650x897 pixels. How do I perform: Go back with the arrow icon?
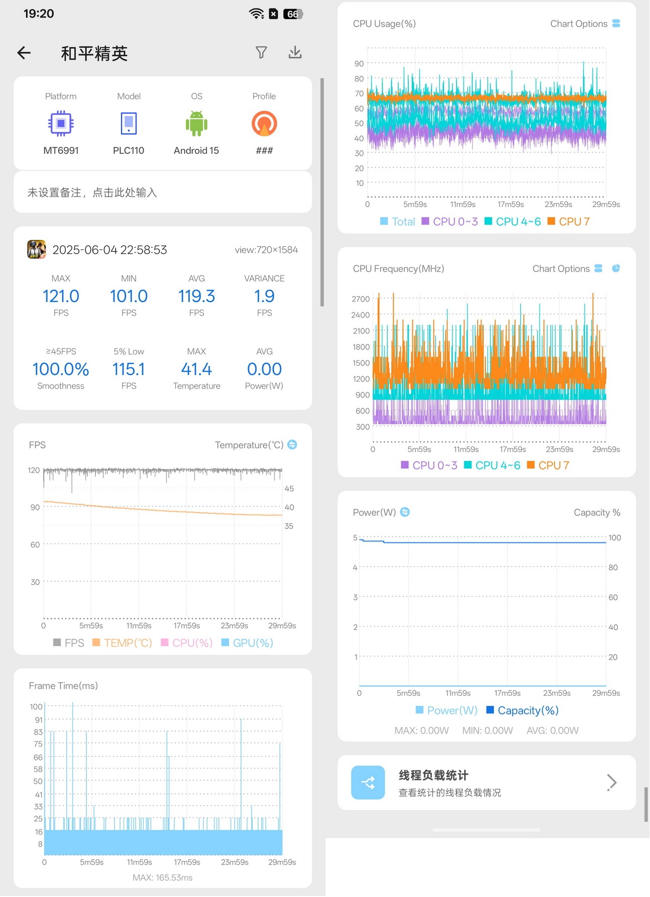coord(24,53)
